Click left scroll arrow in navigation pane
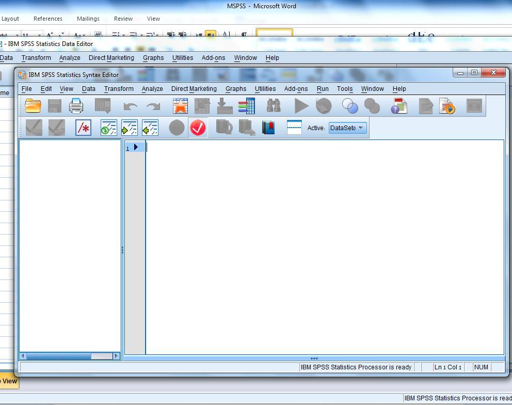This screenshot has height=405, width=512. tap(23, 356)
